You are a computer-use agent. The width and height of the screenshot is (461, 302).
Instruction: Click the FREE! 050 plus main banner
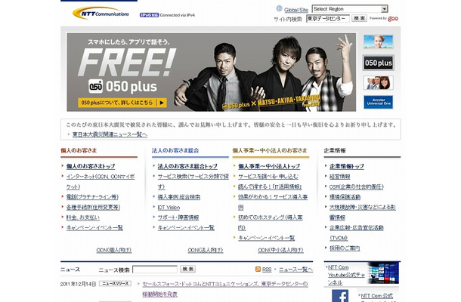point(211,72)
